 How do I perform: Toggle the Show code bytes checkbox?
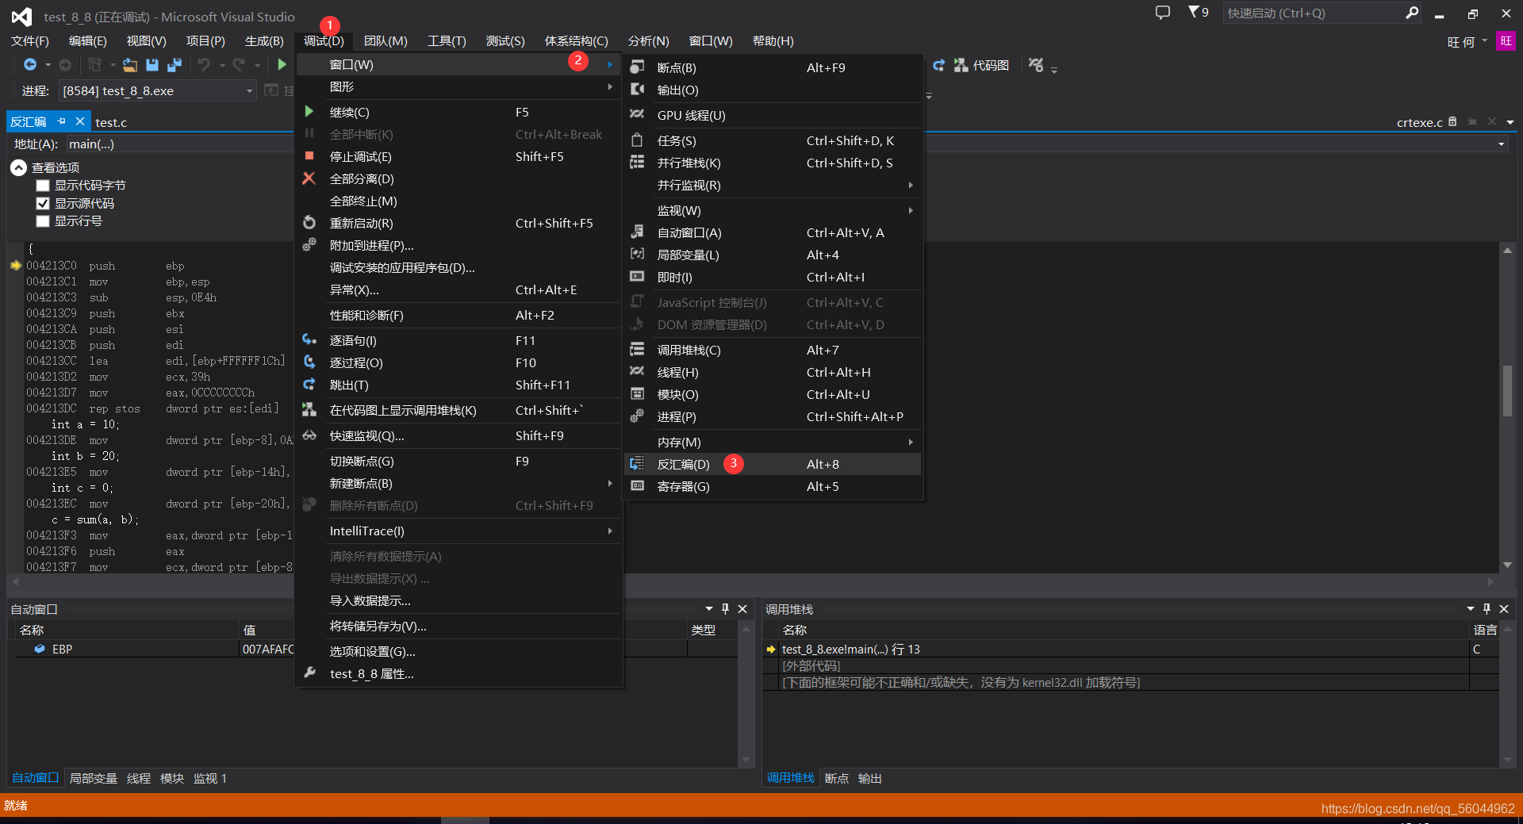(x=43, y=186)
